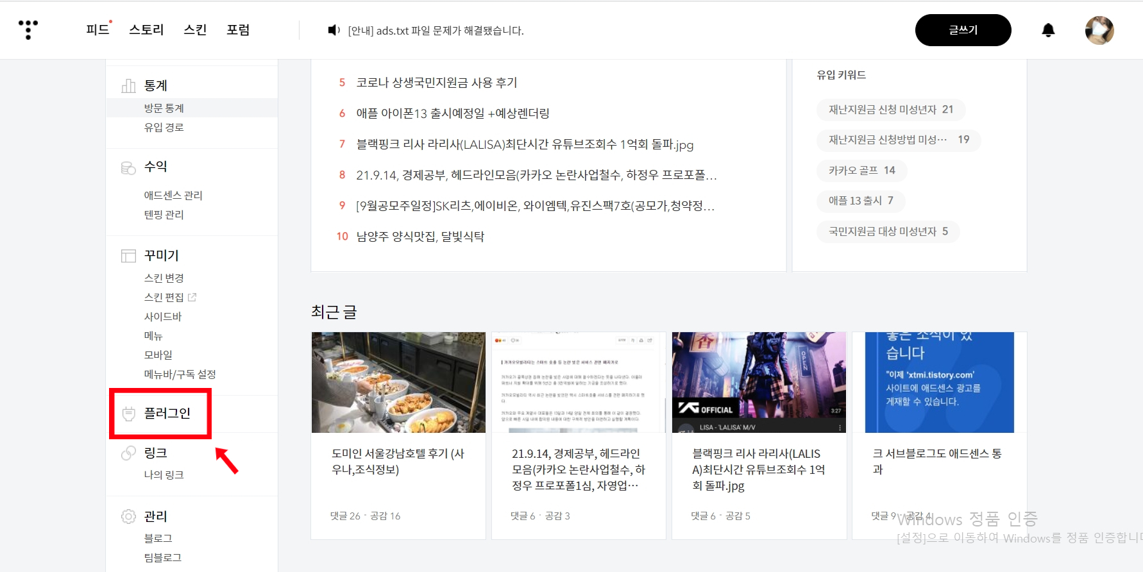Screen dimensions: 1143x572
Task: Open the 피드 tab
Action: point(98,29)
